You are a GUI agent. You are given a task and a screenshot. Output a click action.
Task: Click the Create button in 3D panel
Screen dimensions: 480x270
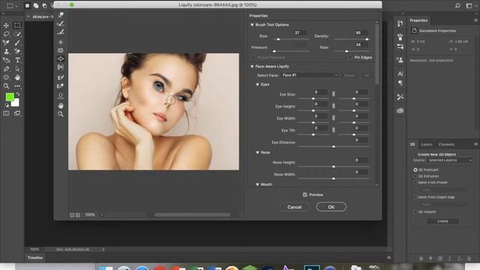[442, 221]
